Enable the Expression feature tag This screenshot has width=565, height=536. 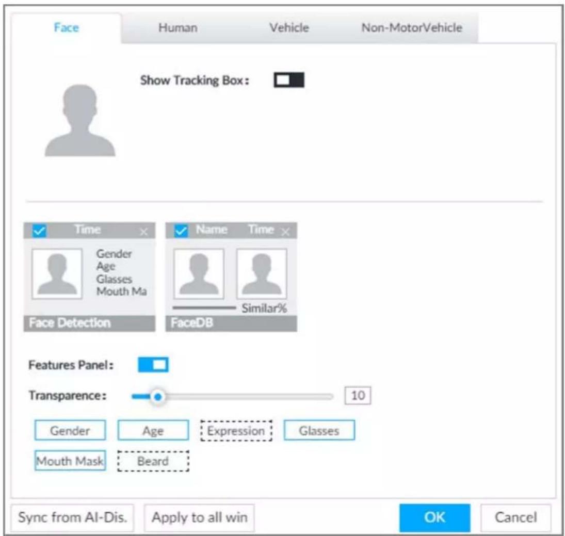pos(236,430)
